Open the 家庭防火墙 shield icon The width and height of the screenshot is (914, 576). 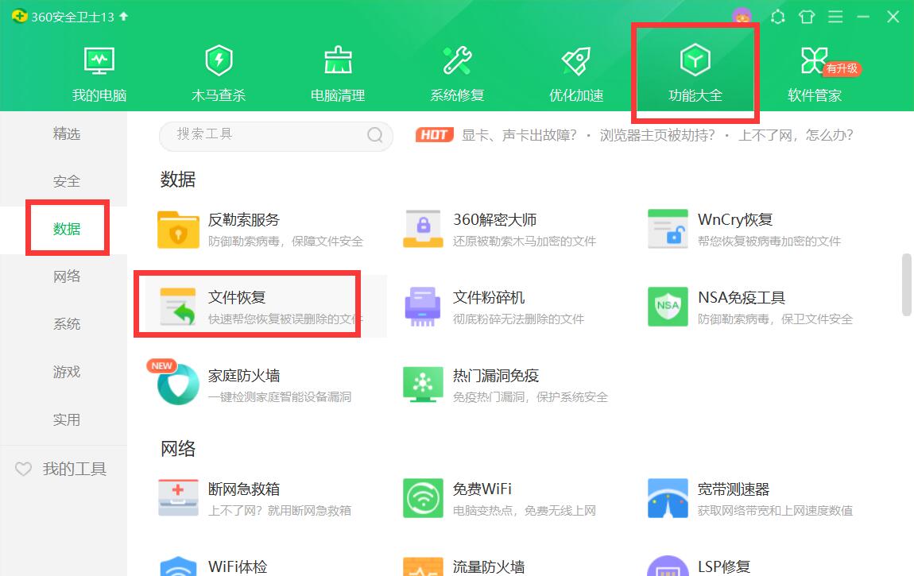coord(178,384)
